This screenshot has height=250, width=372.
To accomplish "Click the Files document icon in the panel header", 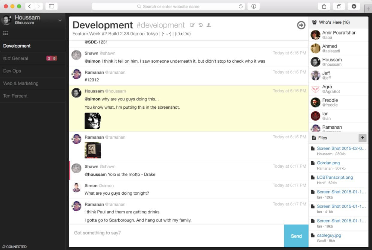I will coord(314,138).
